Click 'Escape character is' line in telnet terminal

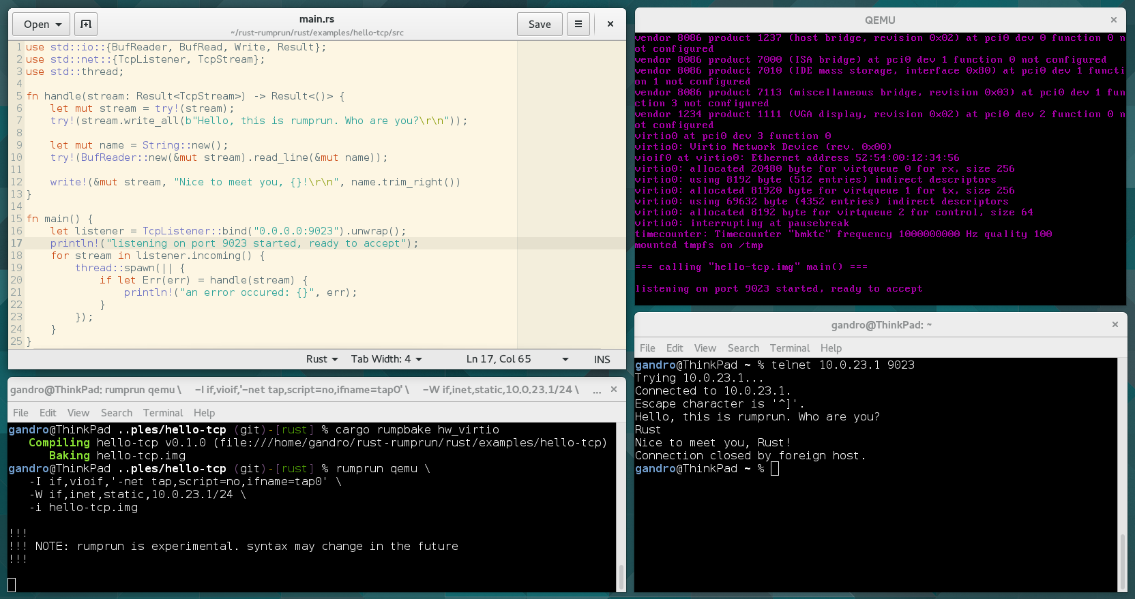tap(720, 404)
